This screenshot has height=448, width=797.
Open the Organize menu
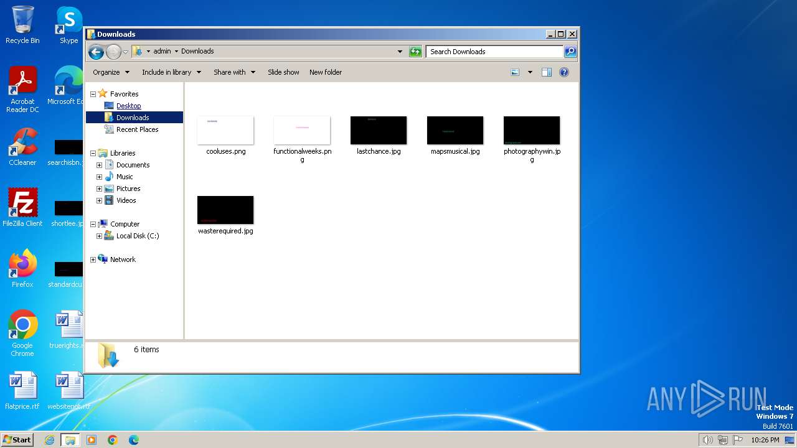[x=111, y=72]
